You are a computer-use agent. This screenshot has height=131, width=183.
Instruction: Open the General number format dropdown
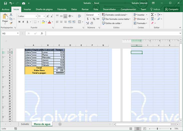tap(99, 15)
